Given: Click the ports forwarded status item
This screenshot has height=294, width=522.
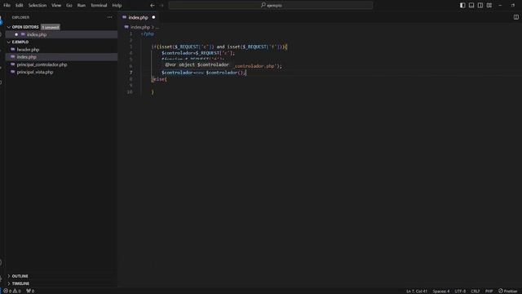Looking at the screenshot, I should 30,291.
